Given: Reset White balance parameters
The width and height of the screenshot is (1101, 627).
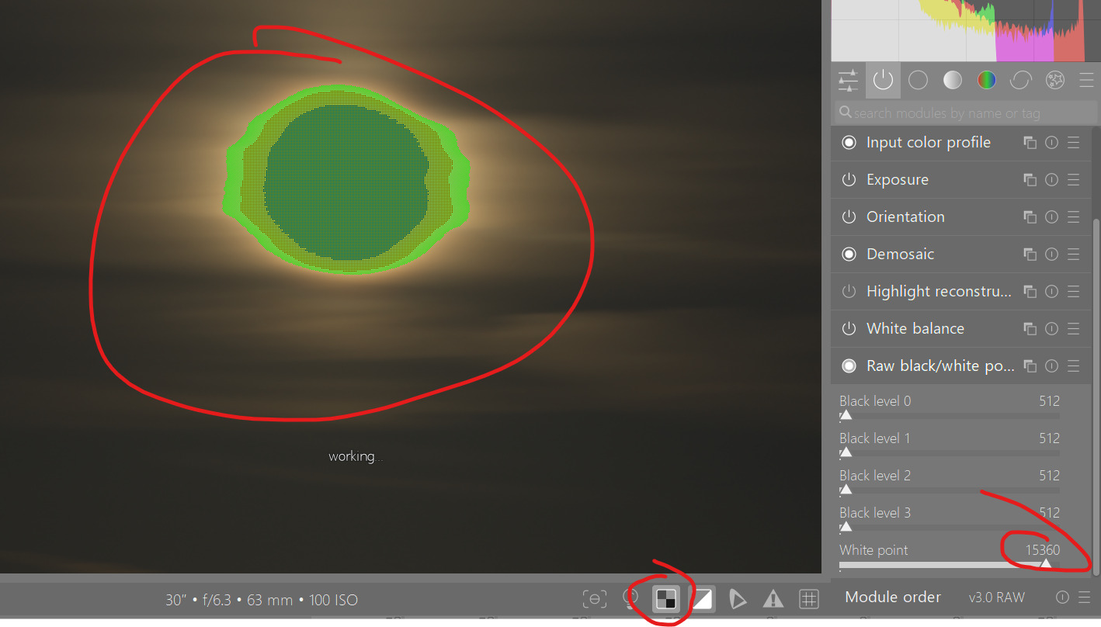Looking at the screenshot, I should point(1052,329).
